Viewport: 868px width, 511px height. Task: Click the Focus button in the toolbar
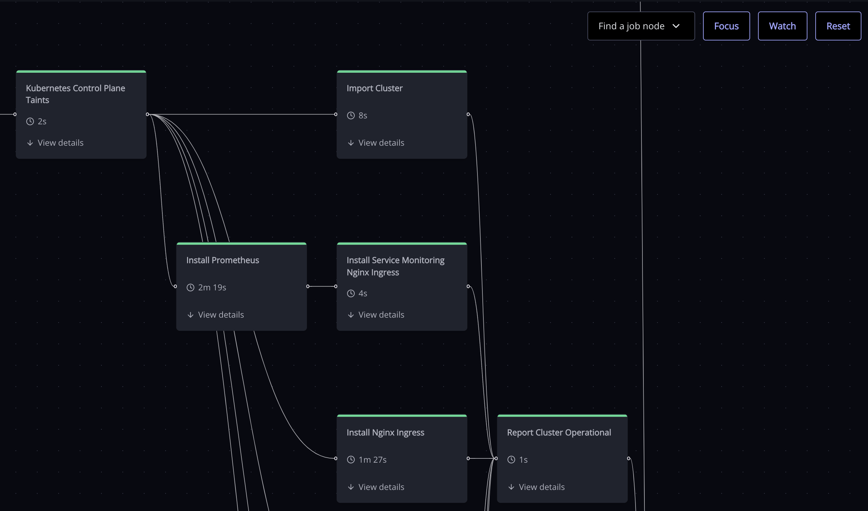726,26
